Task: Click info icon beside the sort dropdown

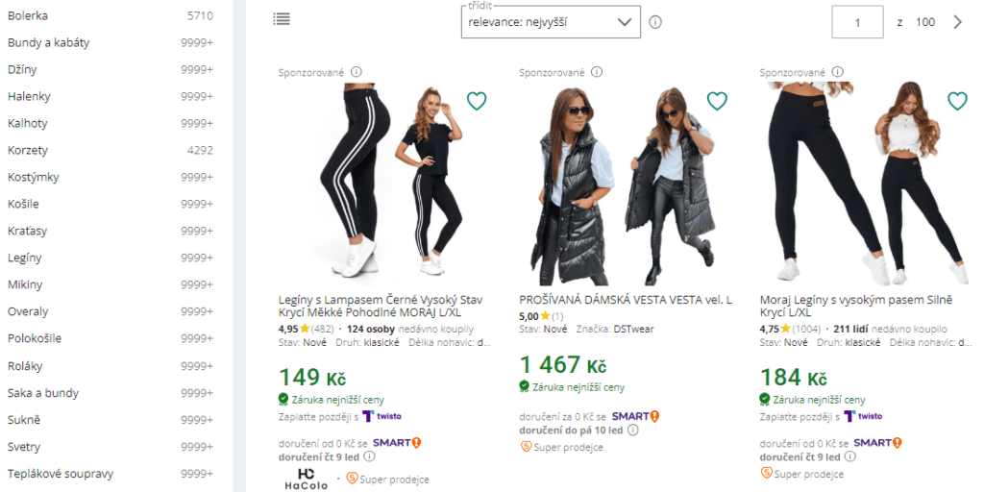Action: 655,21
